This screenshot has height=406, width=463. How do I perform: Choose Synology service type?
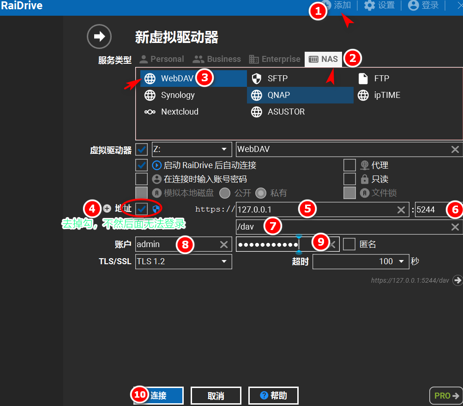coord(193,95)
